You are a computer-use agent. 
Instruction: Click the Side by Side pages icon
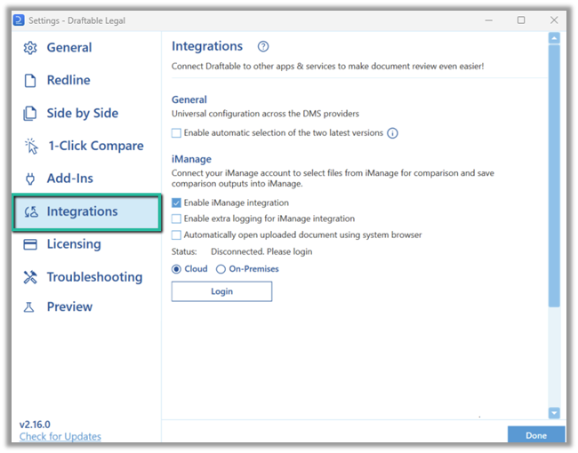tap(30, 113)
